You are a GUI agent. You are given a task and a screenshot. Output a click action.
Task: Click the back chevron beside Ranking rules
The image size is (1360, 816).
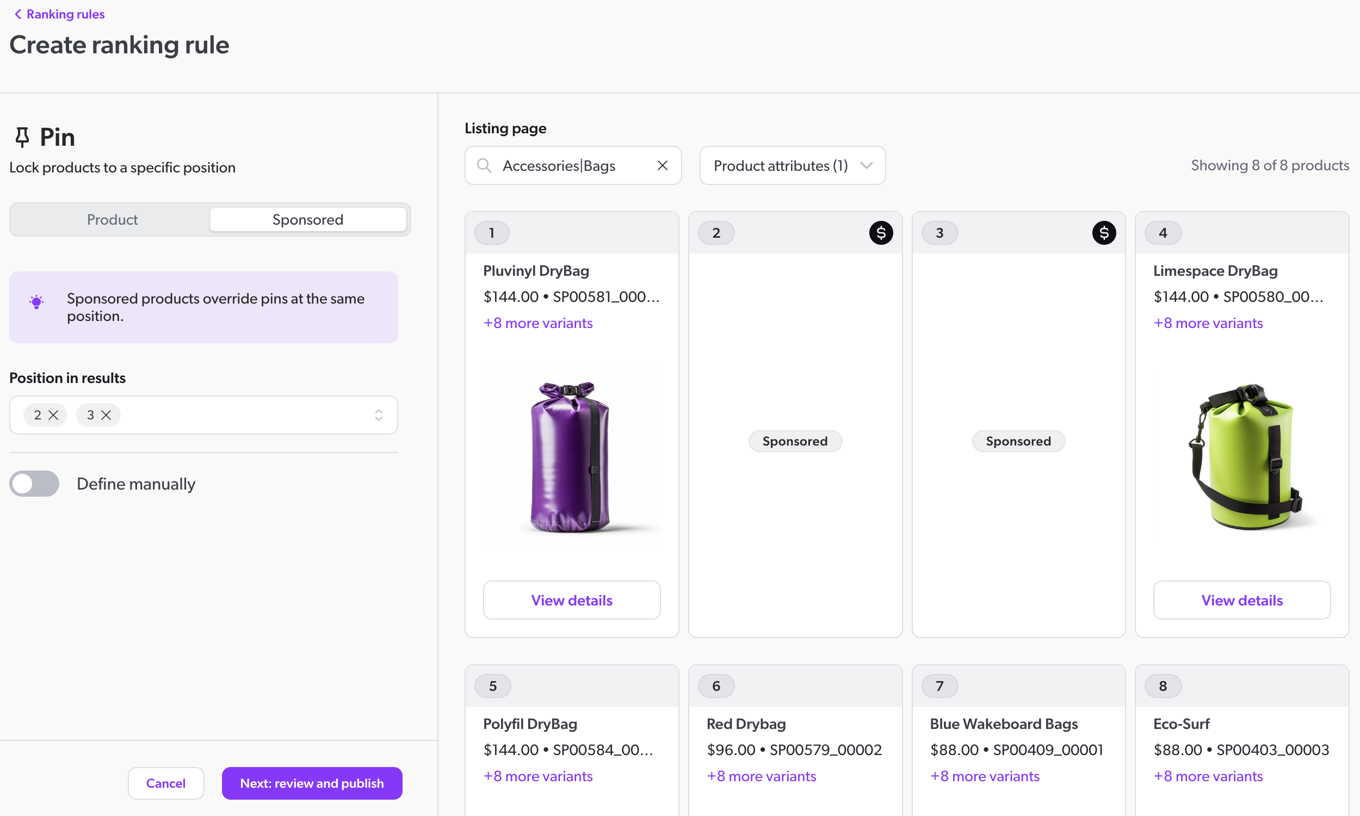point(17,14)
